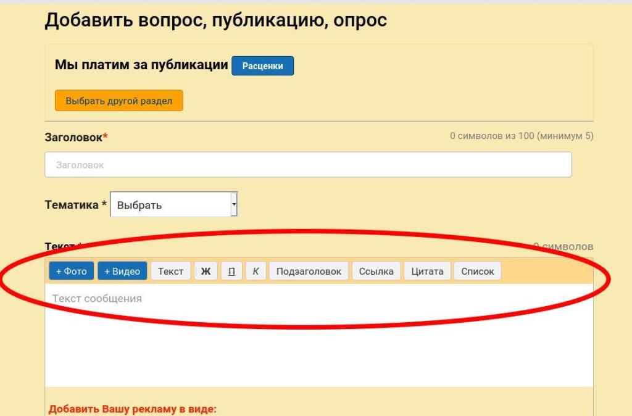Add a quote with Цитата button

[x=427, y=272]
